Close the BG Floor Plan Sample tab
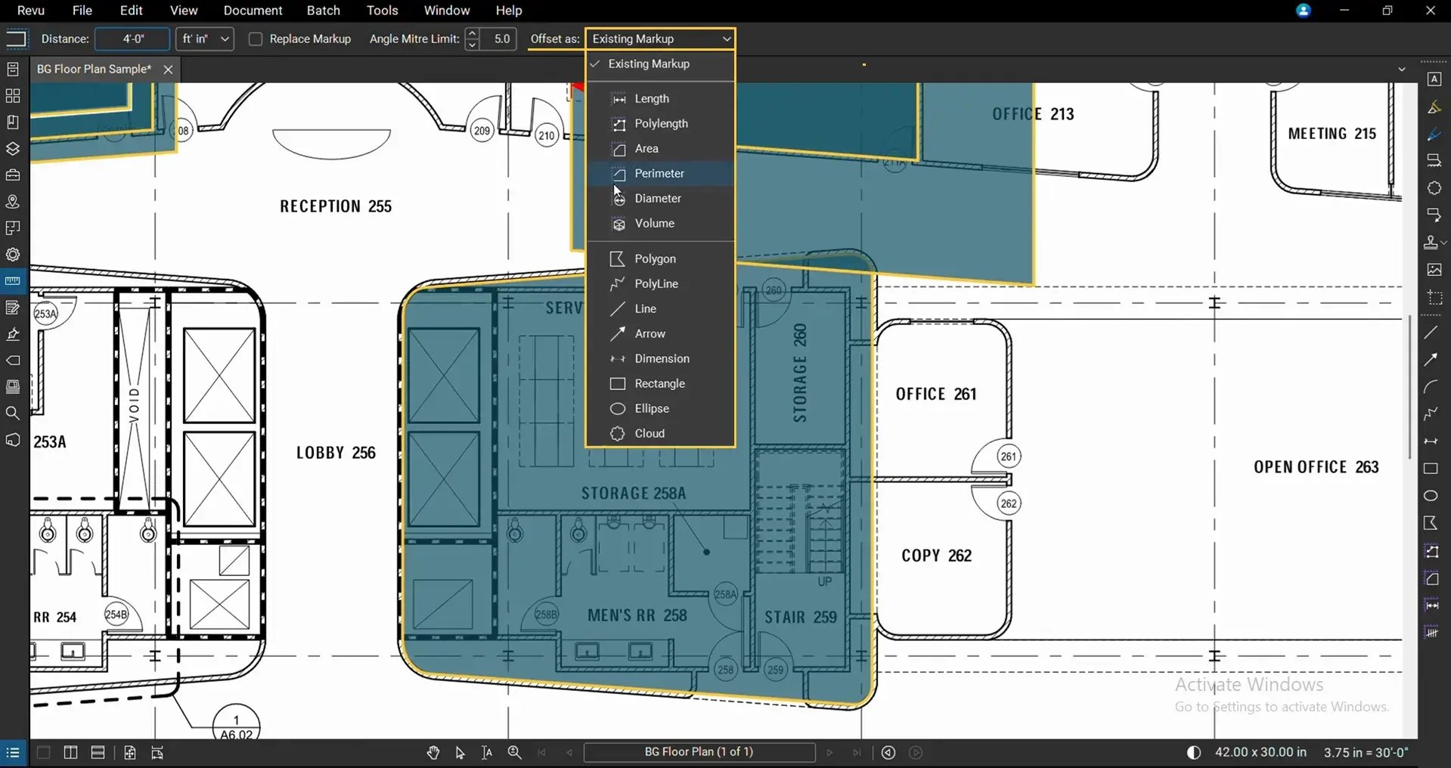1451x768 pixels. coord(168,69)
